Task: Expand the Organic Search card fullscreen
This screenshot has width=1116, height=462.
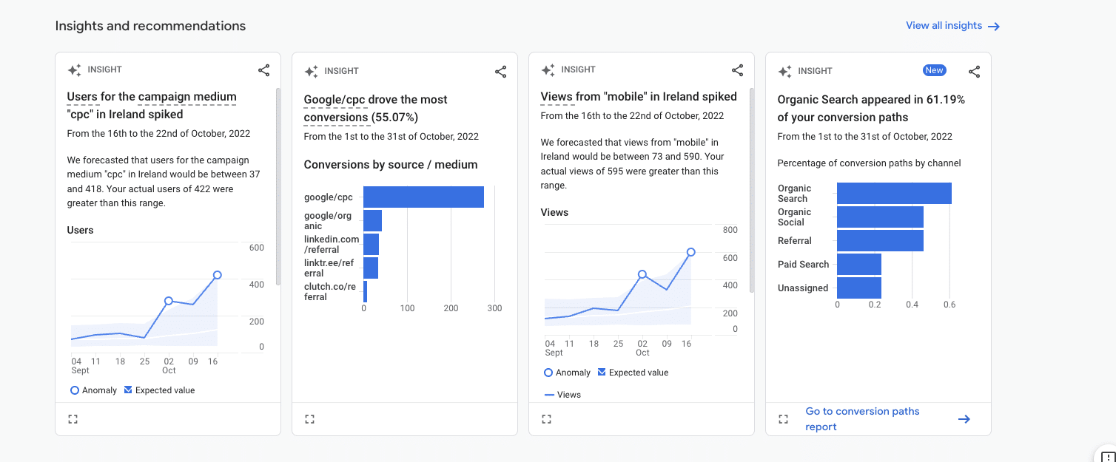Action: [783, 419]
